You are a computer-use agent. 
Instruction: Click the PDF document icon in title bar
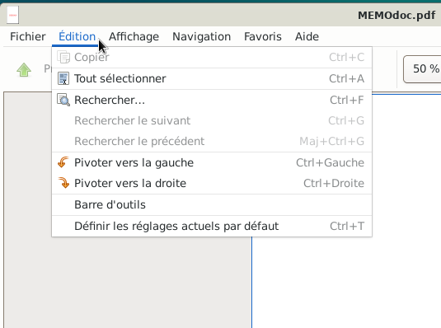pyautogui.click(x=13, y=15)
